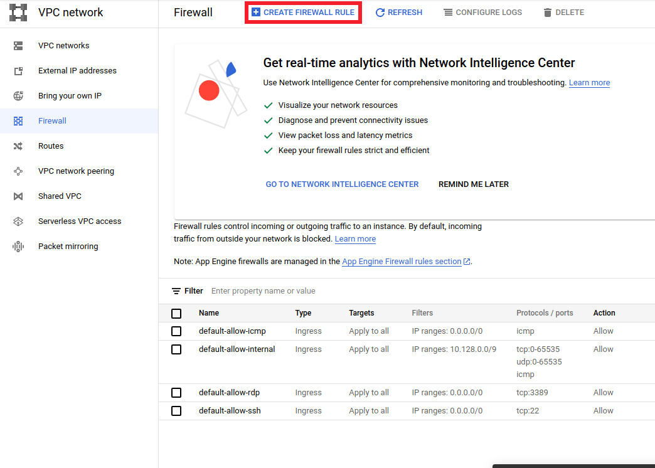Select the VPC networks sidebar icon

(19, 45)
